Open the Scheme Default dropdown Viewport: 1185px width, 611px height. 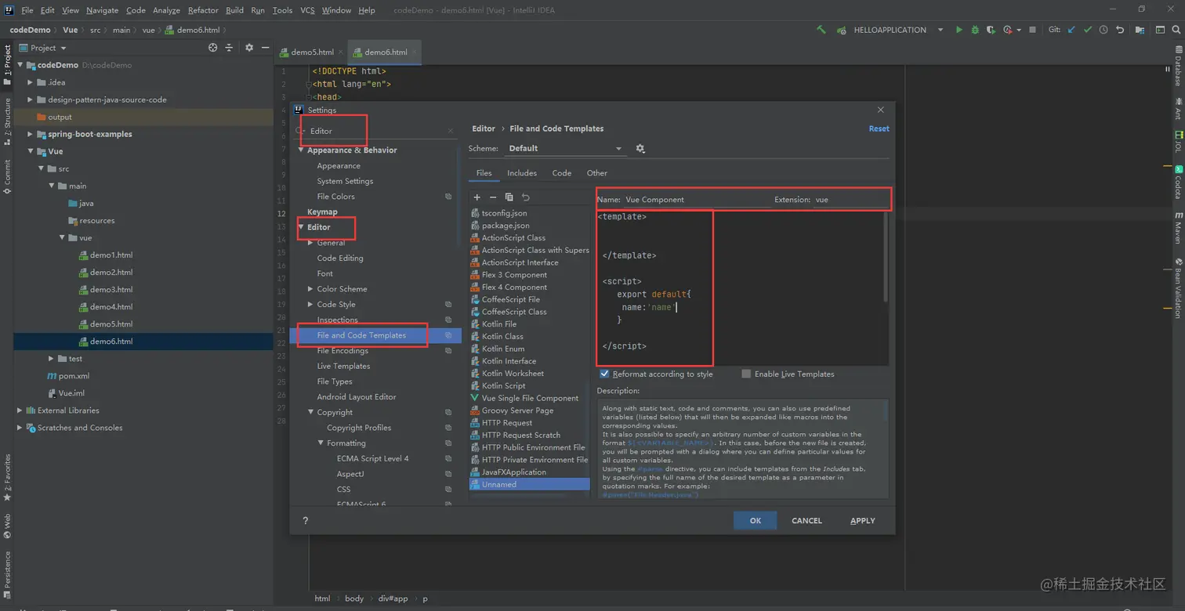pos(563,149)
